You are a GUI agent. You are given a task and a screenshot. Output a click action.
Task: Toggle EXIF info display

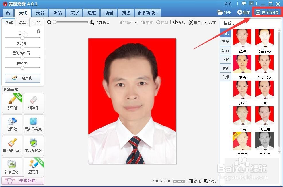[178, 181]
